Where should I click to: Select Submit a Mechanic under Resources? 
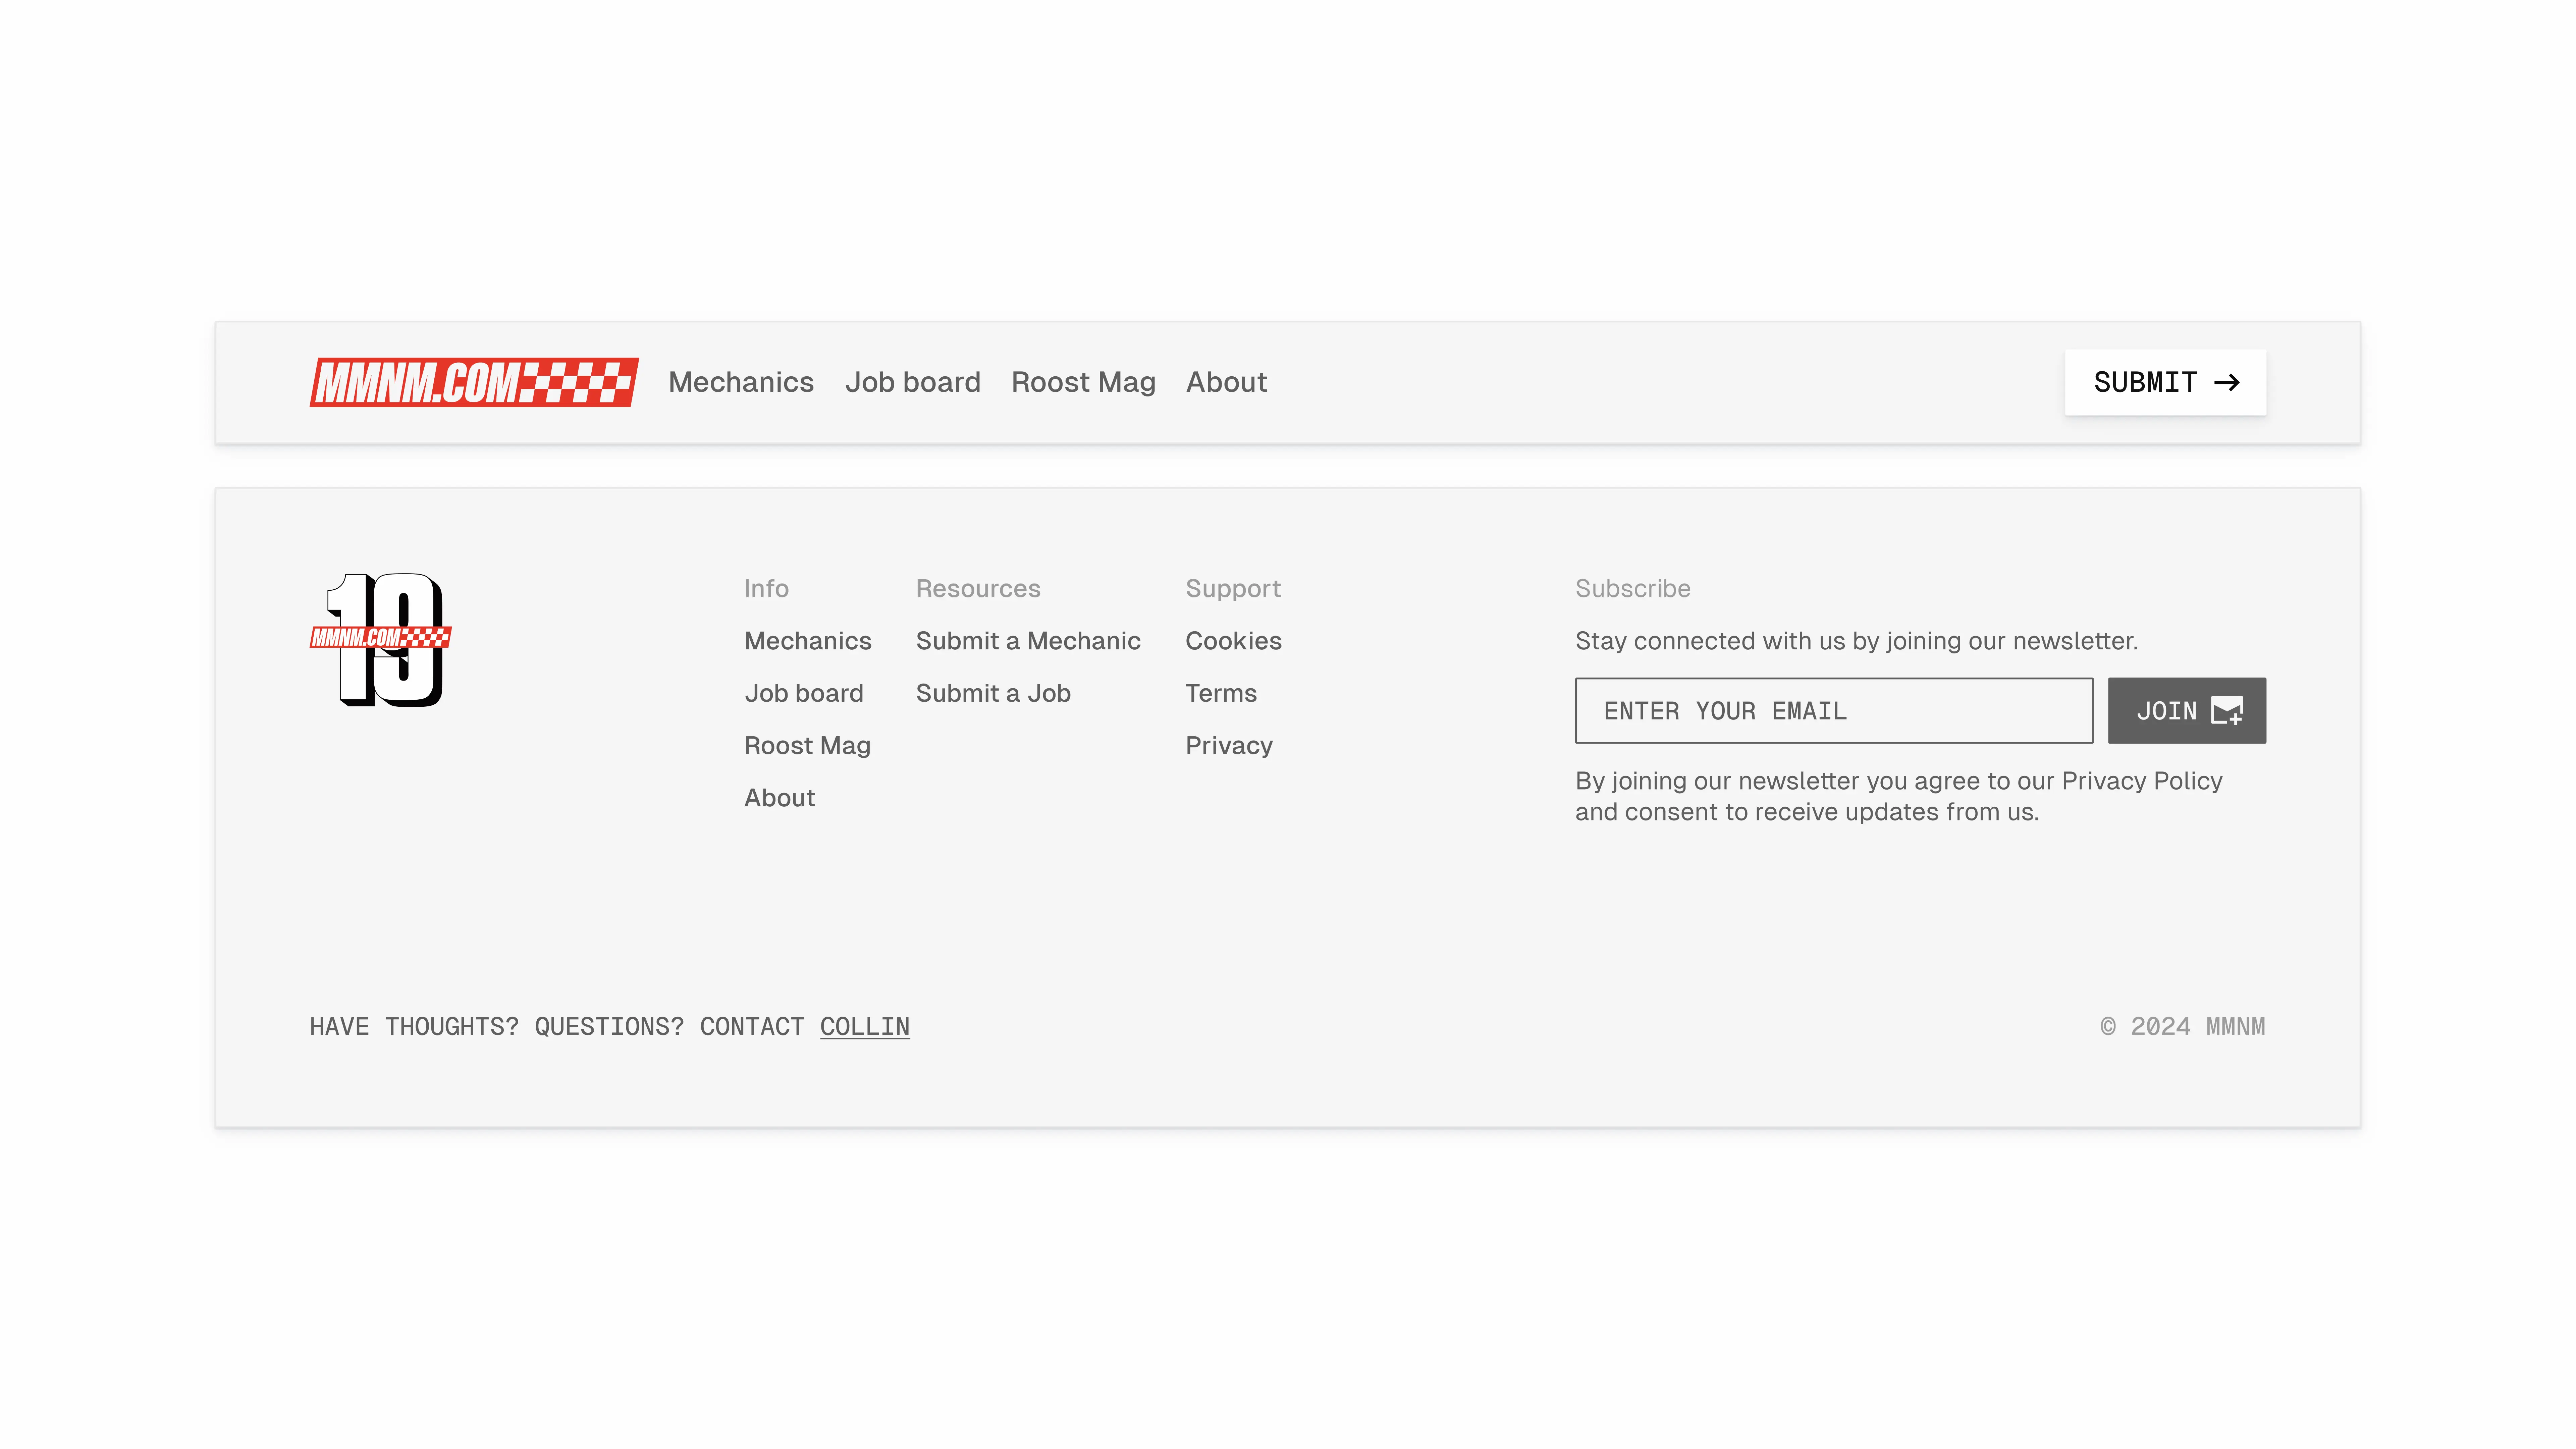pyautogui.click(x=1028, y=641)
